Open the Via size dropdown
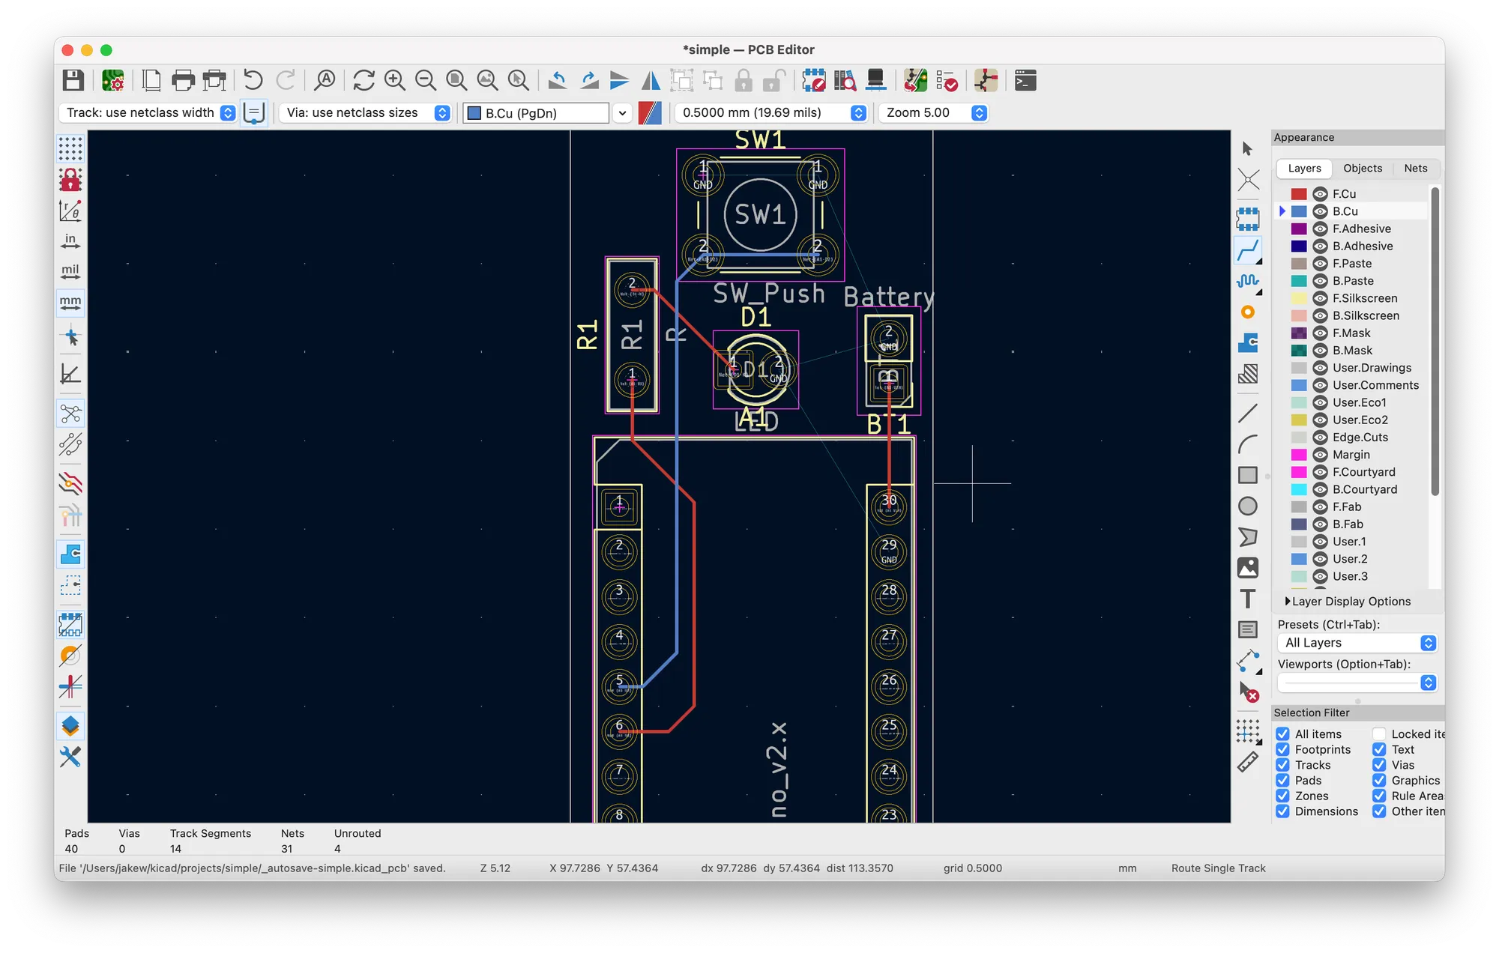The image size is (1499, 953). pos(365,112)
